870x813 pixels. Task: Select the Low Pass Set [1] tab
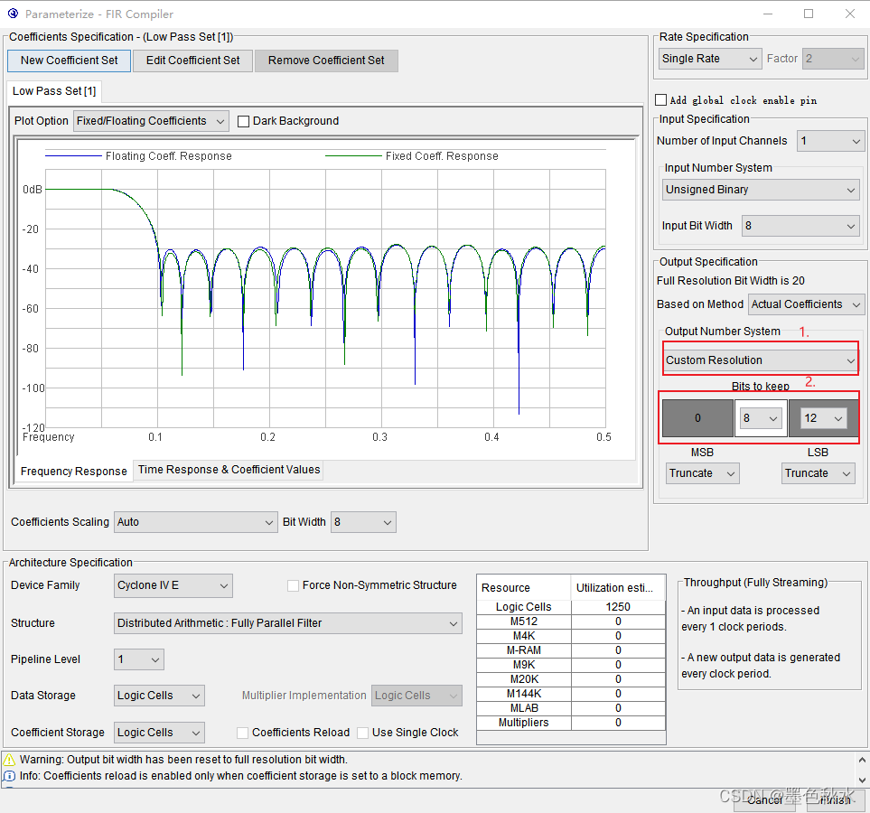54,91
